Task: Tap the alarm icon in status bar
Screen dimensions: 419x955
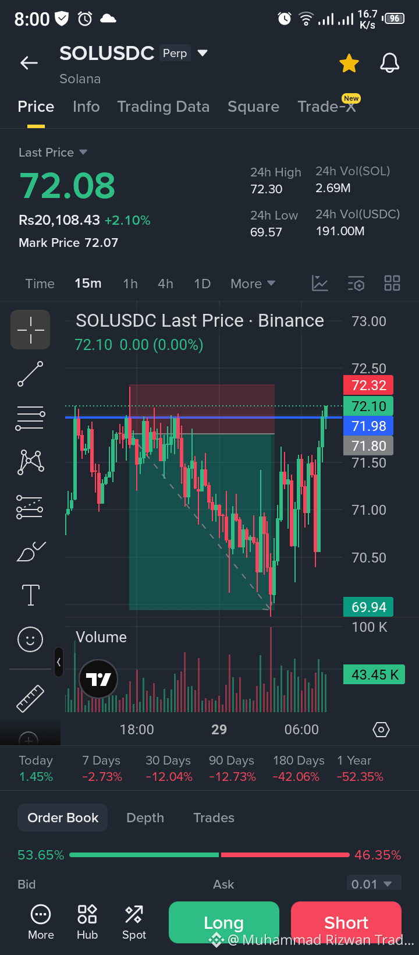Action: [285, 19]
